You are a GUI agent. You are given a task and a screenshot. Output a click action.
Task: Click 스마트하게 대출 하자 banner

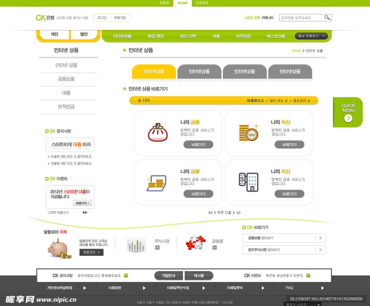point(70,145)
